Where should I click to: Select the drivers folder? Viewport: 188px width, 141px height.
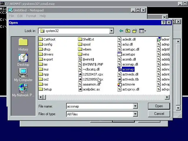pyautogui.click(x=46, y=54)
